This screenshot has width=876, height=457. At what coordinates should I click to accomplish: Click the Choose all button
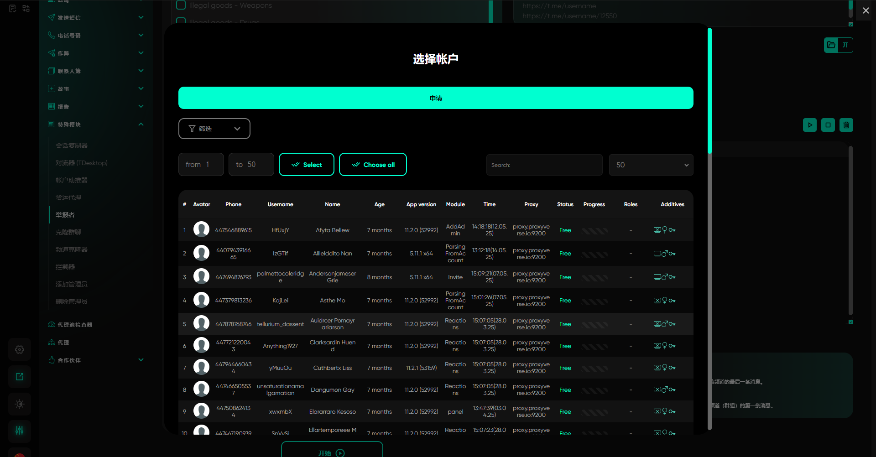(373, 165)
